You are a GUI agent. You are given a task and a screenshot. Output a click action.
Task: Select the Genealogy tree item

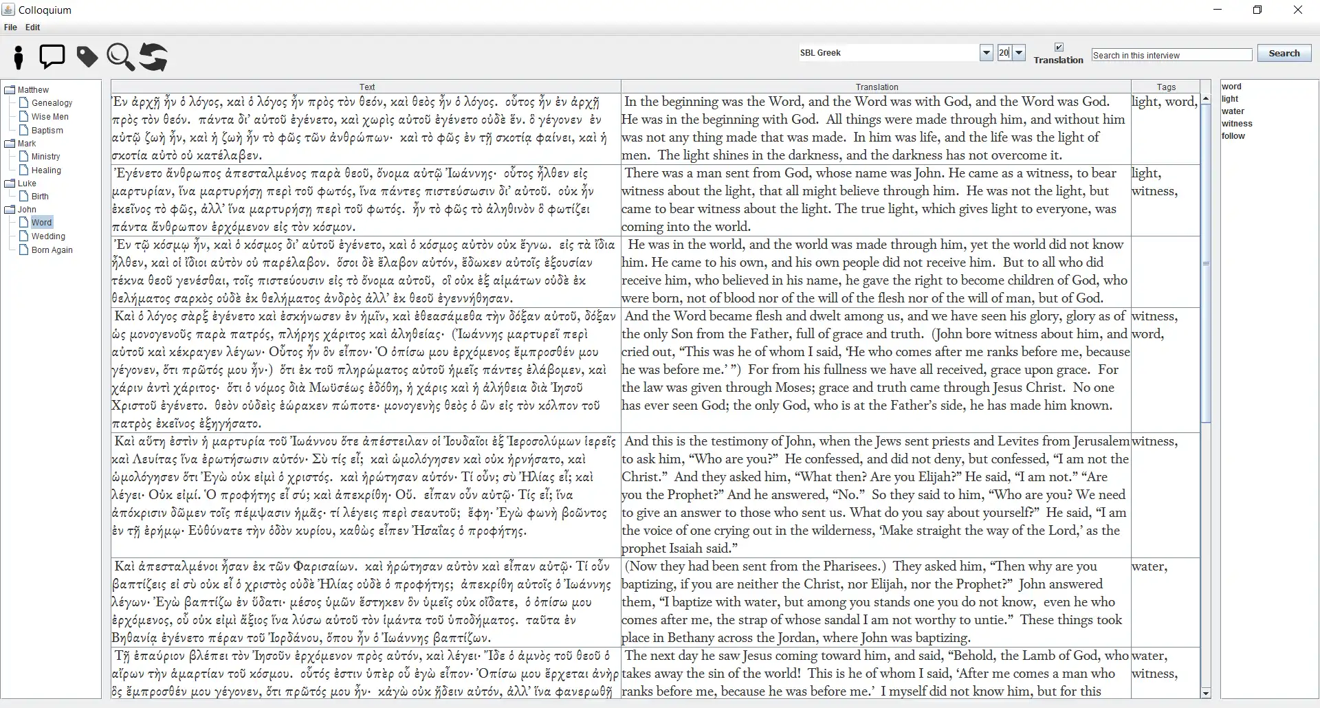tap(52, 103)
